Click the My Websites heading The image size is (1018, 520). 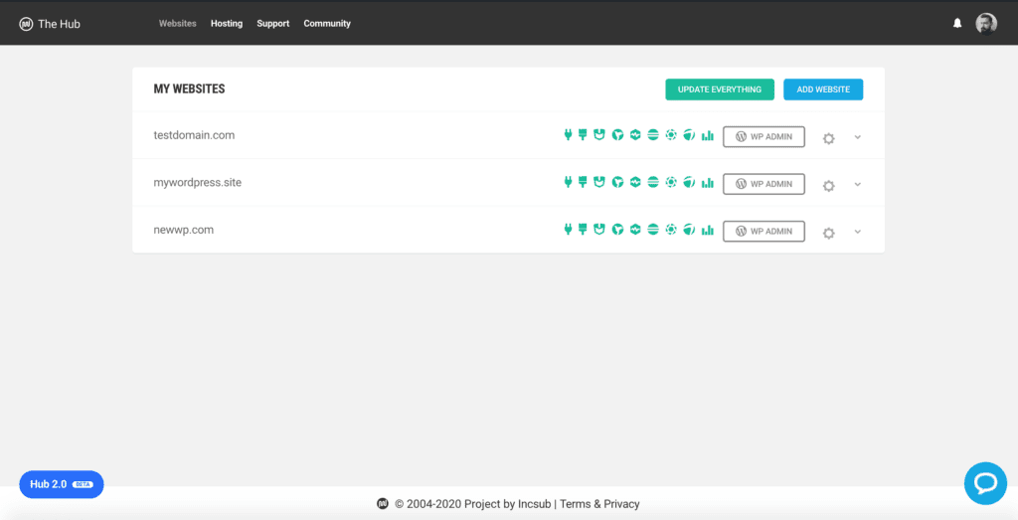[x=189, y=88]
